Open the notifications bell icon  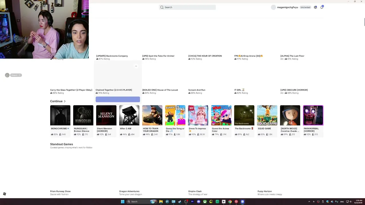coord(322,7)
